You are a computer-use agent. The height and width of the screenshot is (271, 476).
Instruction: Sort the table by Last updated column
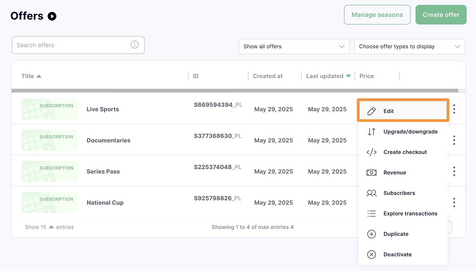pyautogui.click(x=328, y=76)
